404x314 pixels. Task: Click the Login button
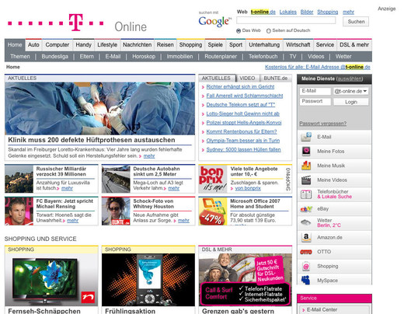coord(351,102)
